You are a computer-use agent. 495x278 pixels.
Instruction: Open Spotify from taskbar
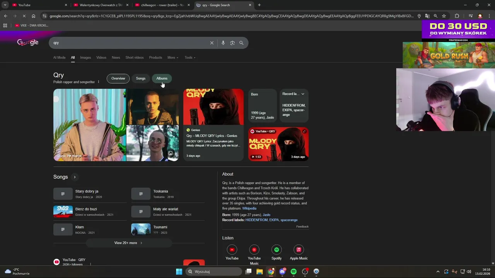(294, 271)
